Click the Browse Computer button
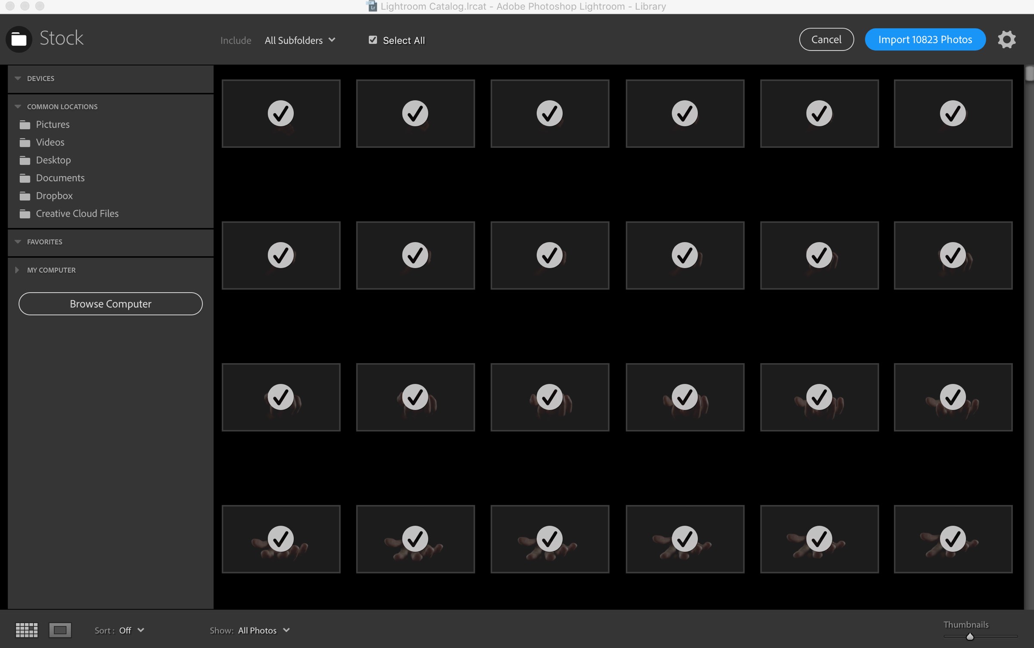The image size is (1034, 648). pos(110,304)
